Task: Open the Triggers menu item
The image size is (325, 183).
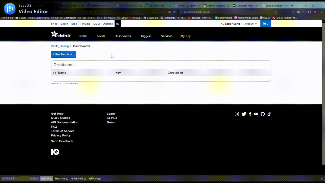Action: pos(146,36)
